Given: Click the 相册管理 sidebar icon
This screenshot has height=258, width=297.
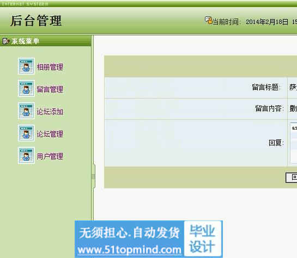Looking at the screenshot, I should 26,66.
